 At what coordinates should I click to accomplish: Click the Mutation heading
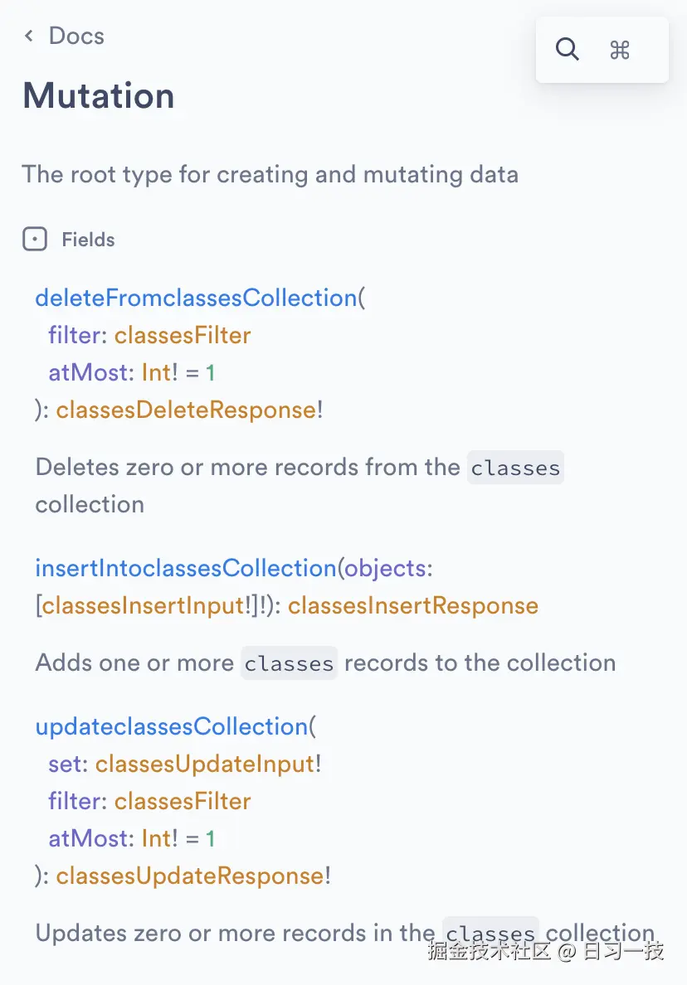(99, 95)
